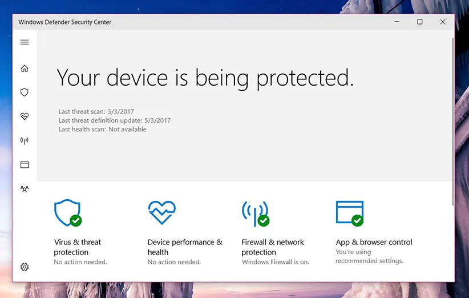The height and width of the screenshot is (298, 469).
Task: Click the large Firewall antenna tile icon
Action: point(254,213)
